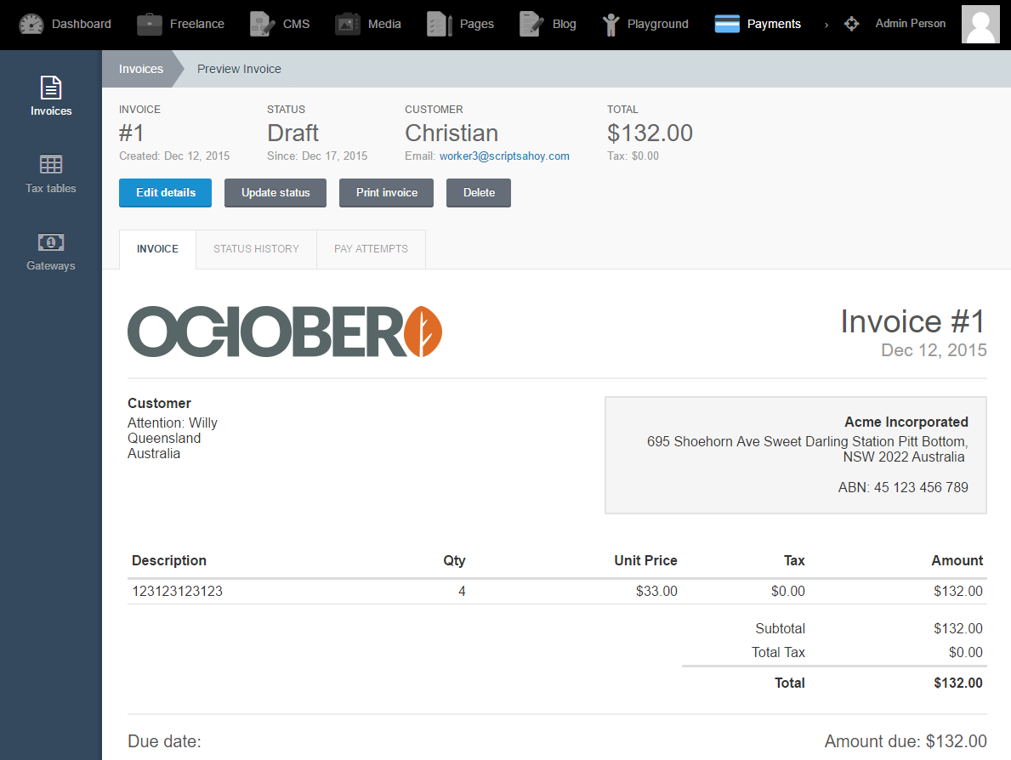The image size is (1011, 760).
Task: Click the Edit details button
Action: coord(165,193)
